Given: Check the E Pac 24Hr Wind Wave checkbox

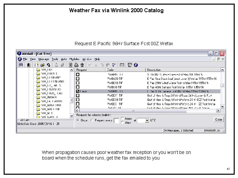Looking at the screenshot, I should (78, 83).
